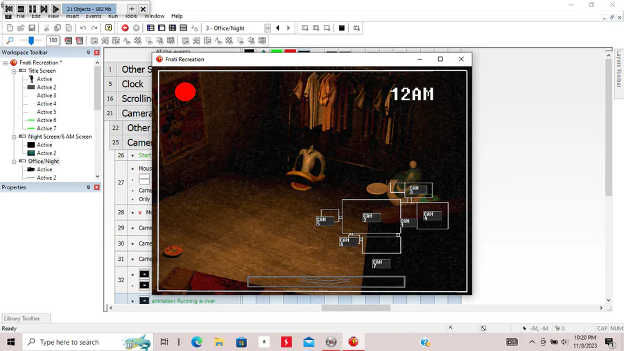624x351 pixels.
Task: Switch to CAM 4 on the map
Action: [x=432, y=216]
